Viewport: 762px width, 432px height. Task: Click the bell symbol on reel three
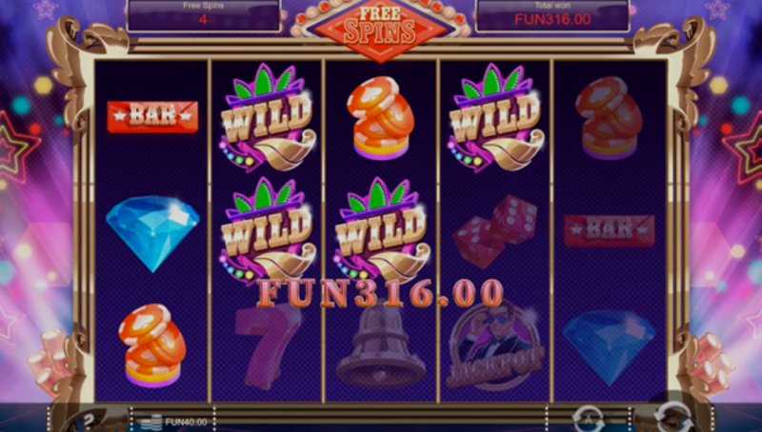(380, 347)
